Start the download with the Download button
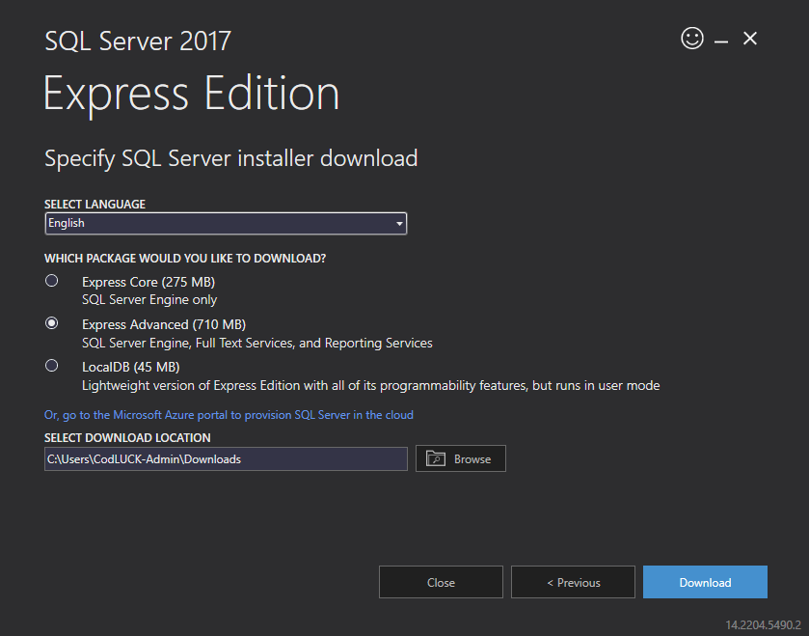 pyautogui.click(x=705, y=582)
